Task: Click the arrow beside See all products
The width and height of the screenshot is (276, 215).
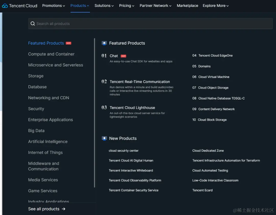Action: [64, 209]
